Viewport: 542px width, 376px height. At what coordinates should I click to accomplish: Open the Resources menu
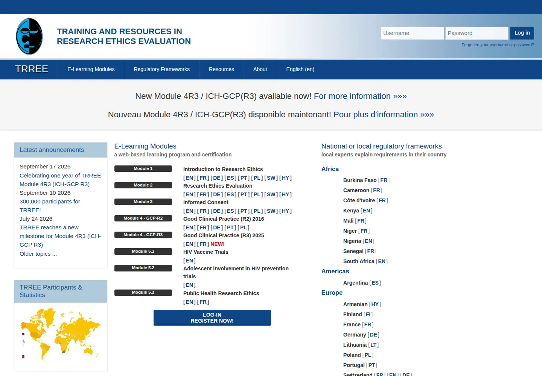point(221,69)
